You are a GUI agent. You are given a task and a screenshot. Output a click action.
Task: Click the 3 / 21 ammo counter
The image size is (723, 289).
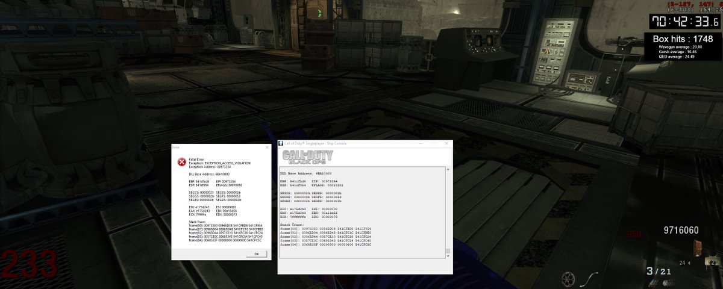[659, 272]
